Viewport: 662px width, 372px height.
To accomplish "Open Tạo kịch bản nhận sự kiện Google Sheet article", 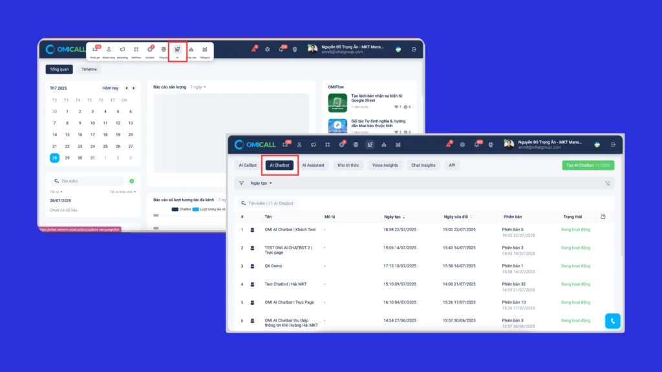I will pos(377,98).
